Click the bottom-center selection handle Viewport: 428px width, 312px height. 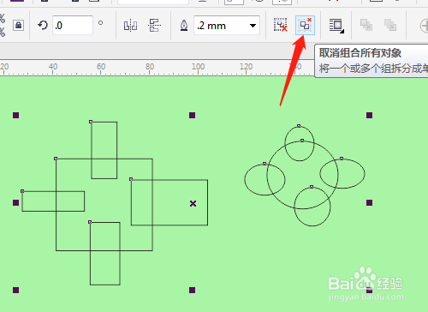tap(193, 291)
